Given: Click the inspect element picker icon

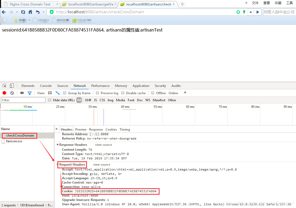Looking at the screenshot, I should tap(5, 86).
